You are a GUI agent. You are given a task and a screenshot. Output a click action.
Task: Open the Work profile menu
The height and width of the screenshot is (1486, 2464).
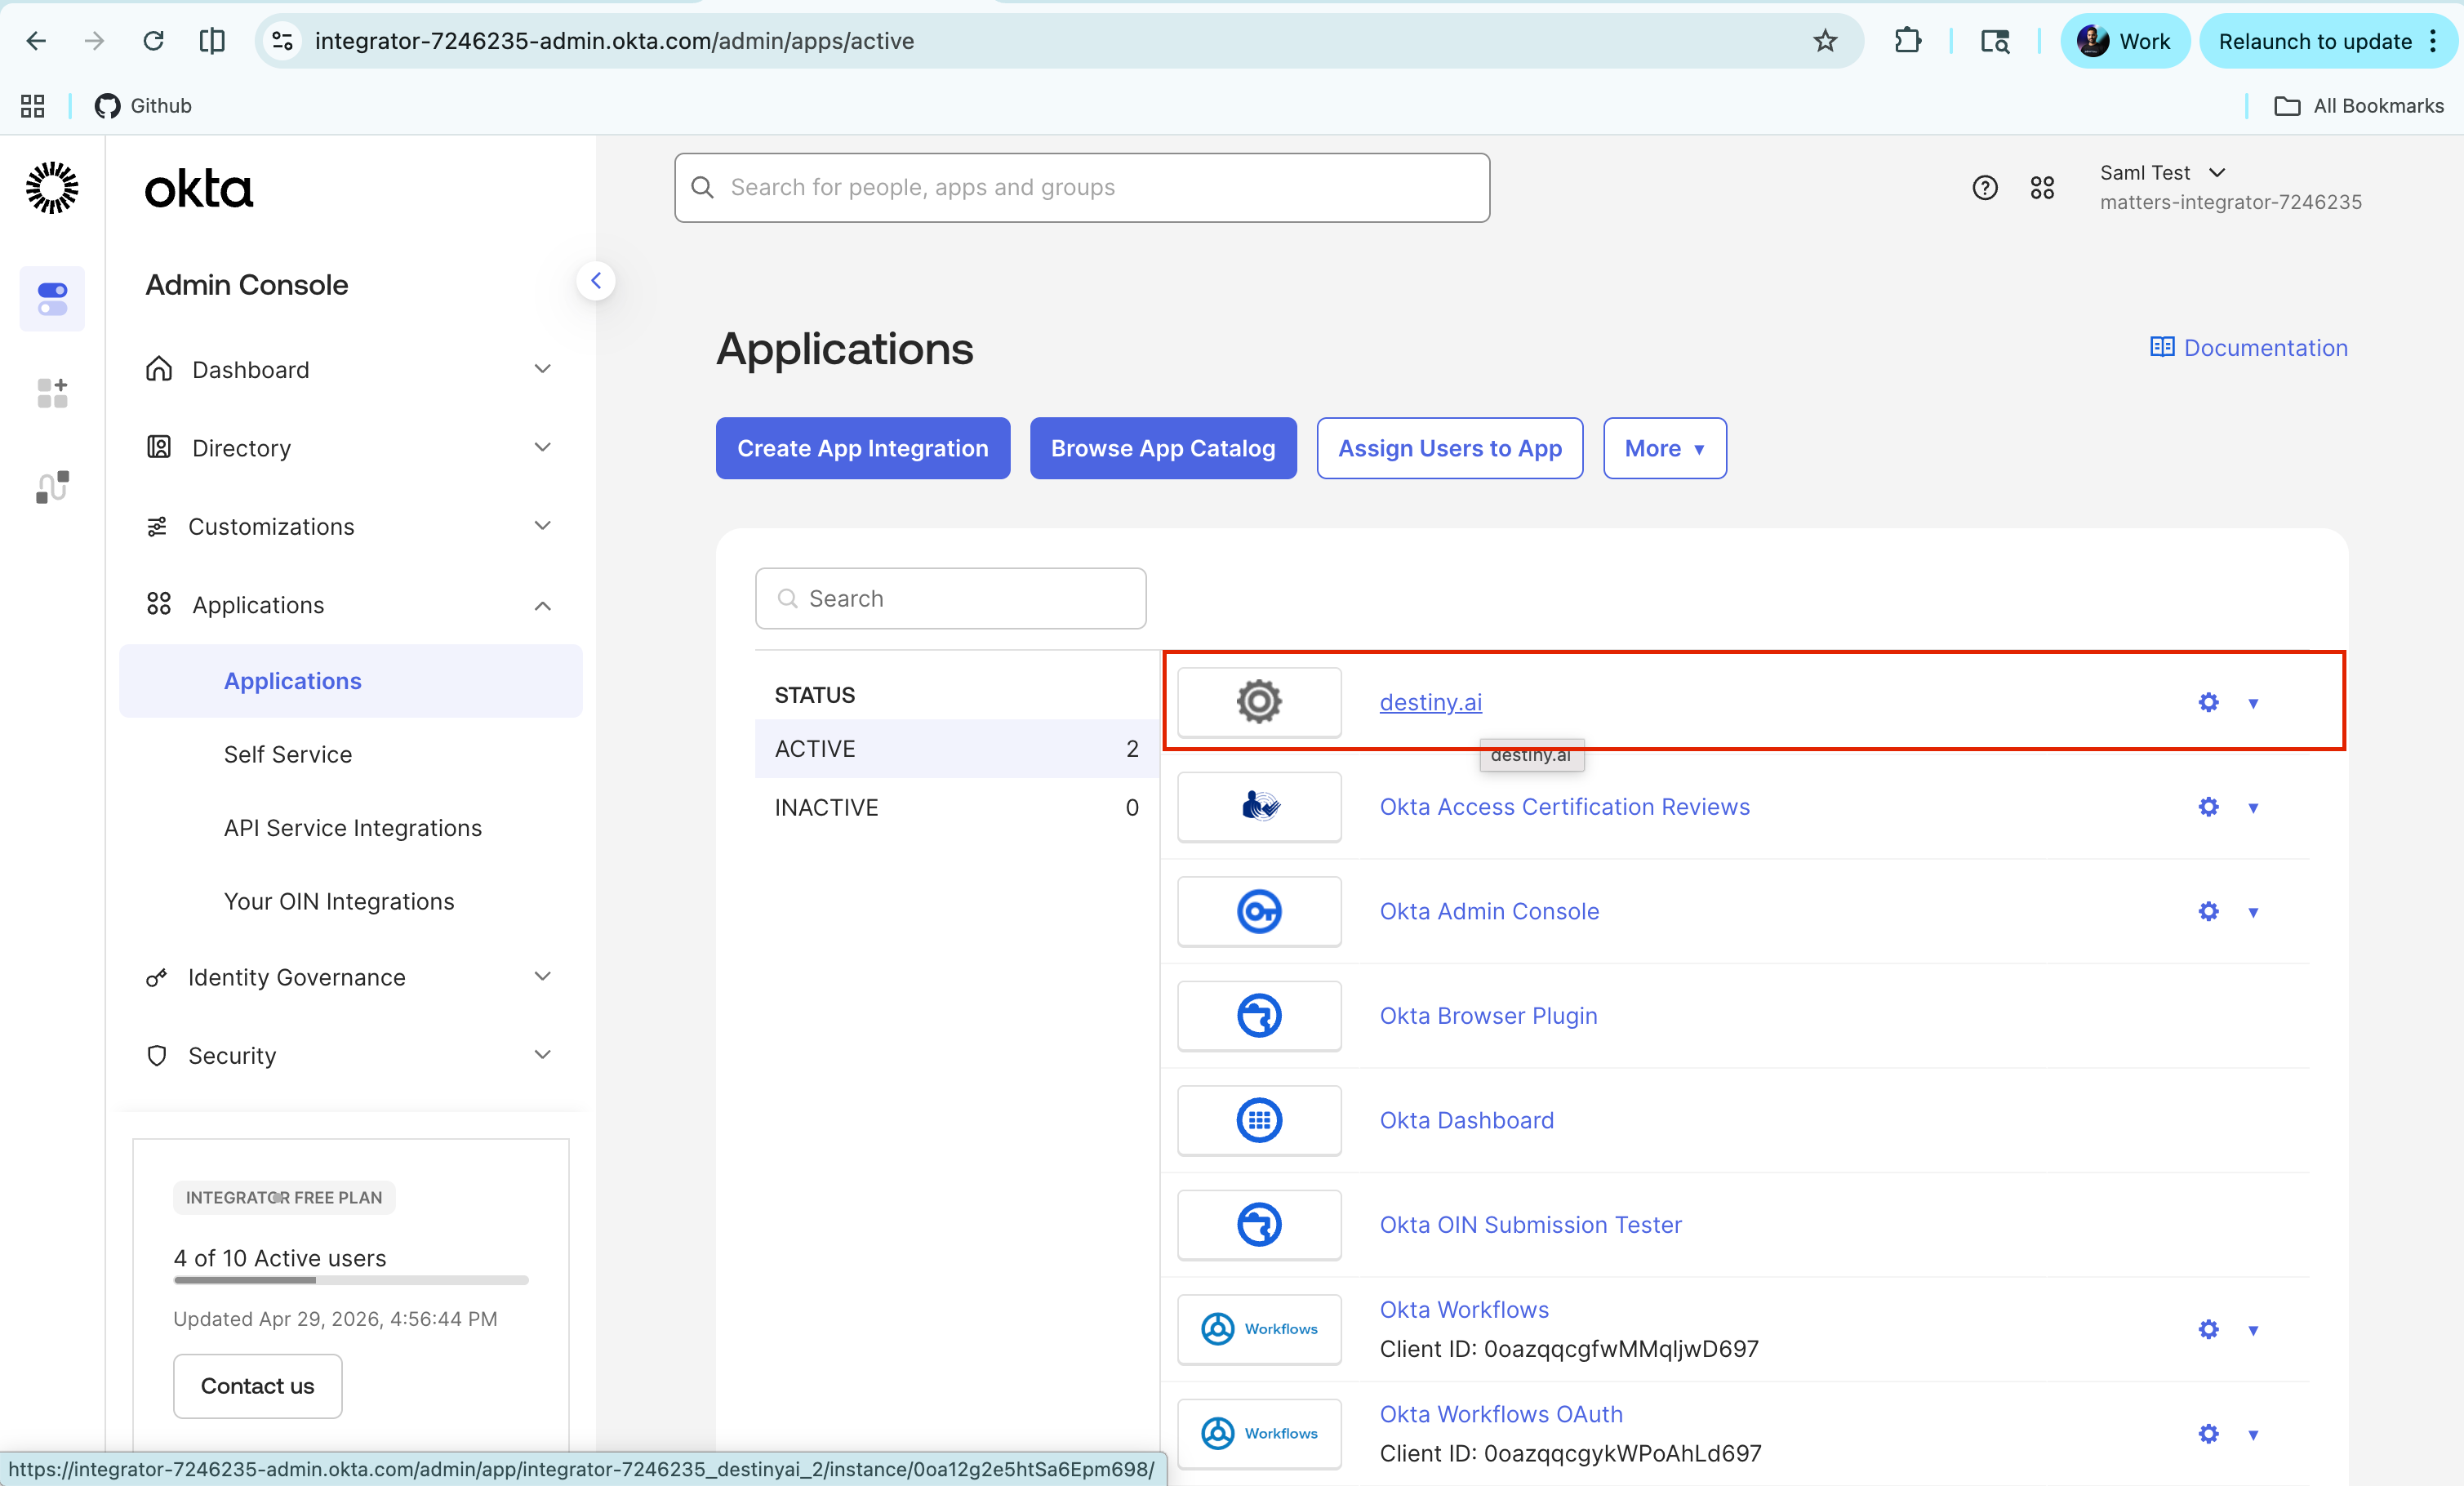[x=2124, y=41]
